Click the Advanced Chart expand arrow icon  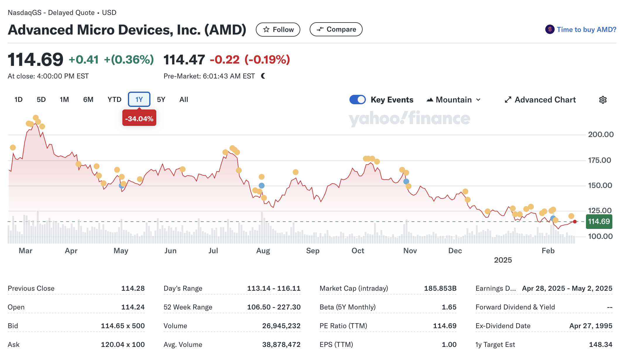(x=508, y=100)
